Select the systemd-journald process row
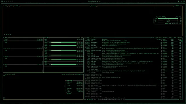Viewport: 186px width, 104px height. pyautogui.click(x=133, y=58)
